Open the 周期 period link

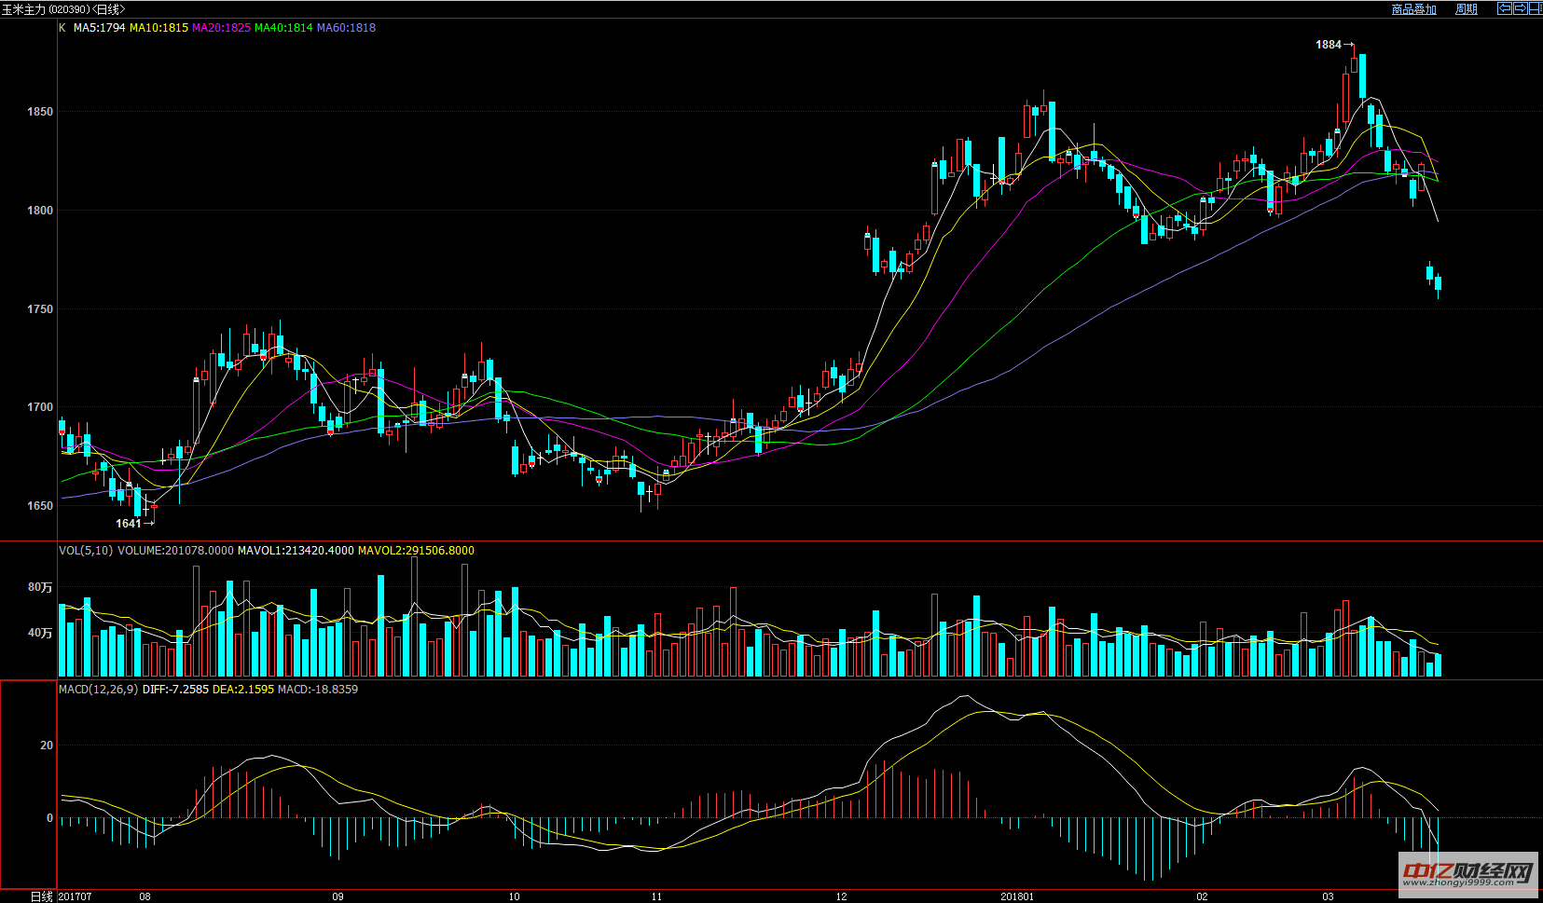(1467, 9)
